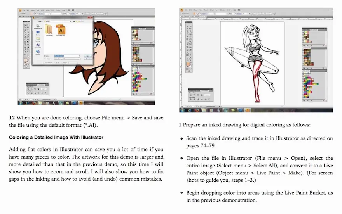The height and width of the screenshot is (214, 342).
Task: Click the Save button in dialog
Action: tap(87, 56)
